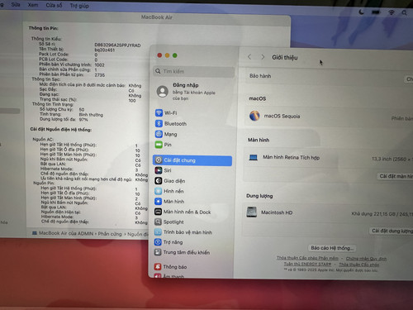Open Bluetooth settings in the sidebar

pos(171,124)
